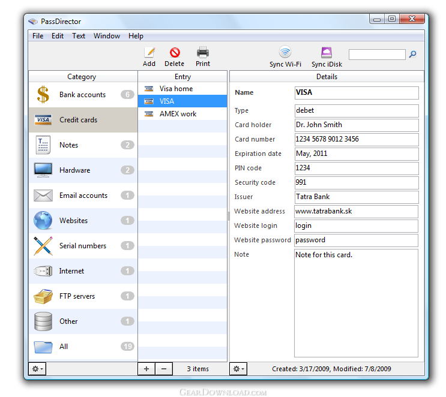Open the Edit menu
446x397 pixels.
coord(58,36)
